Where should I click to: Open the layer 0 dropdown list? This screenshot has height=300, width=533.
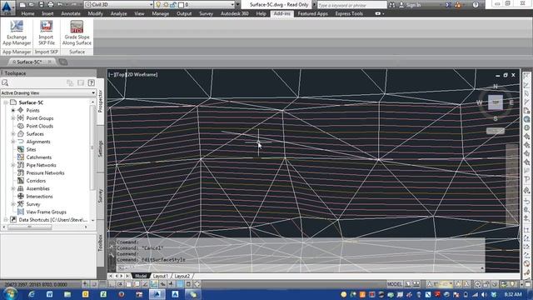(x=232, y=5)
